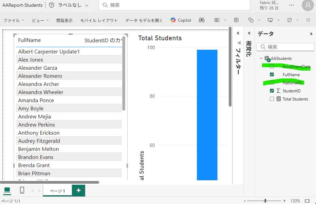This screenshot has width=316, height=204.
Task: Open dropdown next to shapes icon
Action: 259,20
